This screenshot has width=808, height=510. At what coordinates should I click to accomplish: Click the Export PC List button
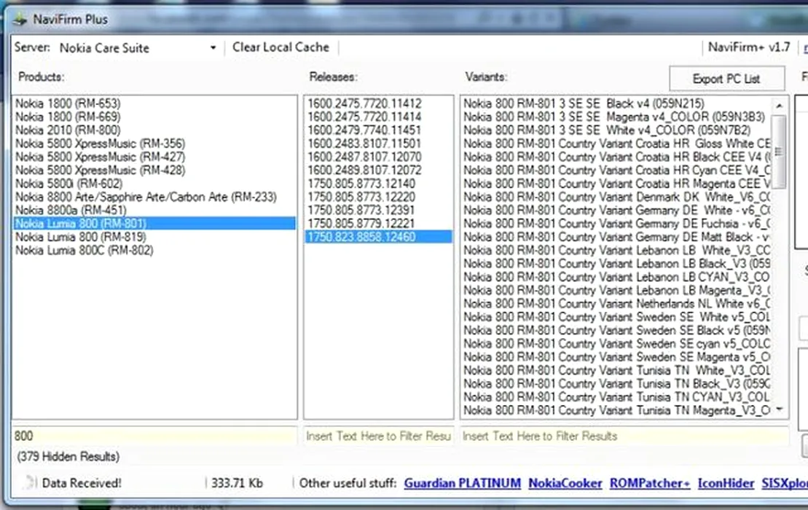point(726,79)
